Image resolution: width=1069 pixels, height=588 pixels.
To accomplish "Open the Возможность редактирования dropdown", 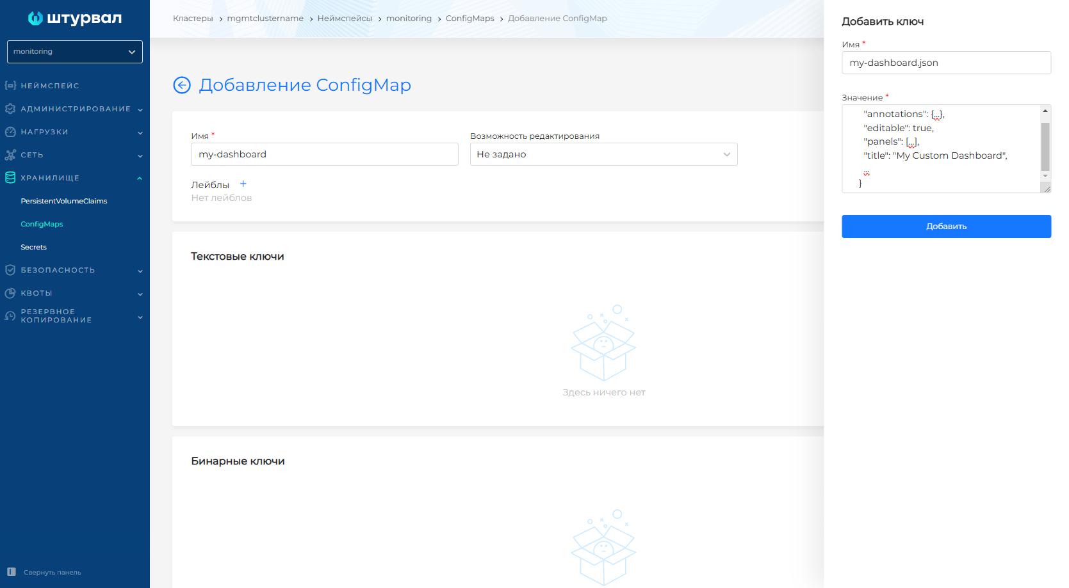I will tap(603, 154).
